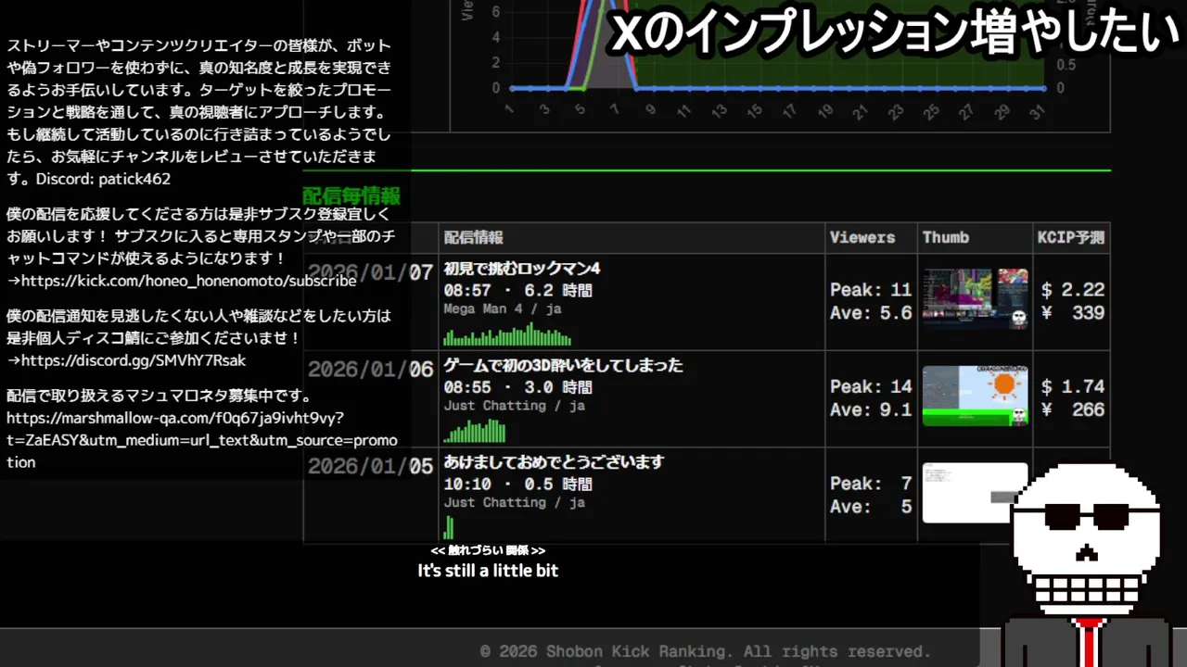This screenshot has height=667, width=1187.
Task: Click the Shobon Kick Ranking copyright footer
Action: pyautogui.click(x=706, y=651)
